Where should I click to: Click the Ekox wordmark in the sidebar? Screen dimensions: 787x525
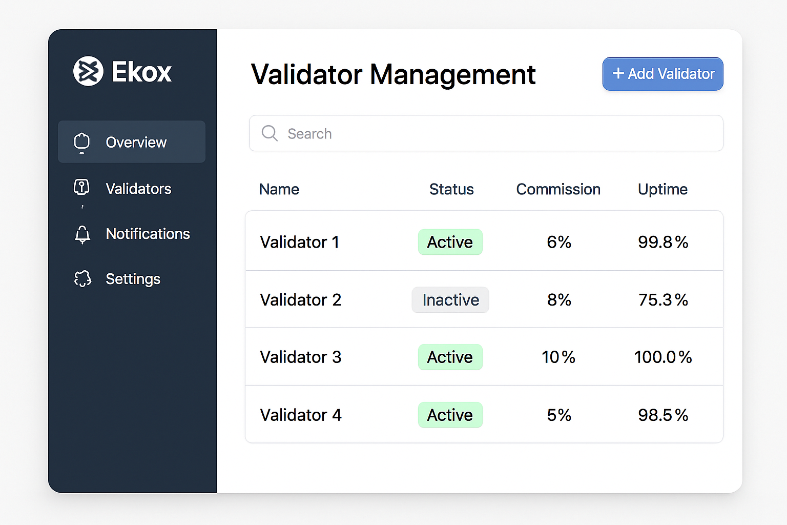pos(141,72)
